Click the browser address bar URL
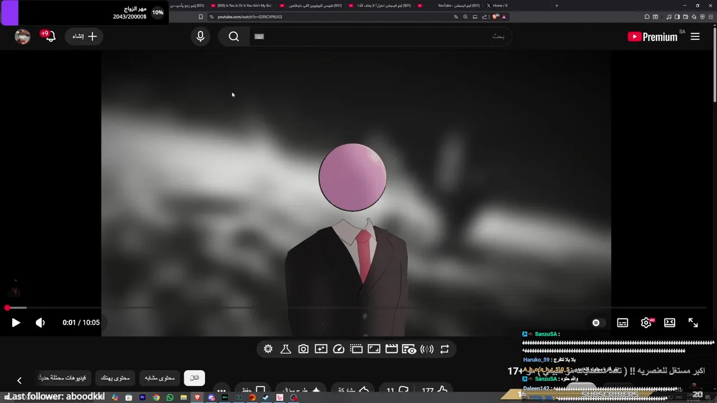This screenshot has height=403, width=717. 250,17
